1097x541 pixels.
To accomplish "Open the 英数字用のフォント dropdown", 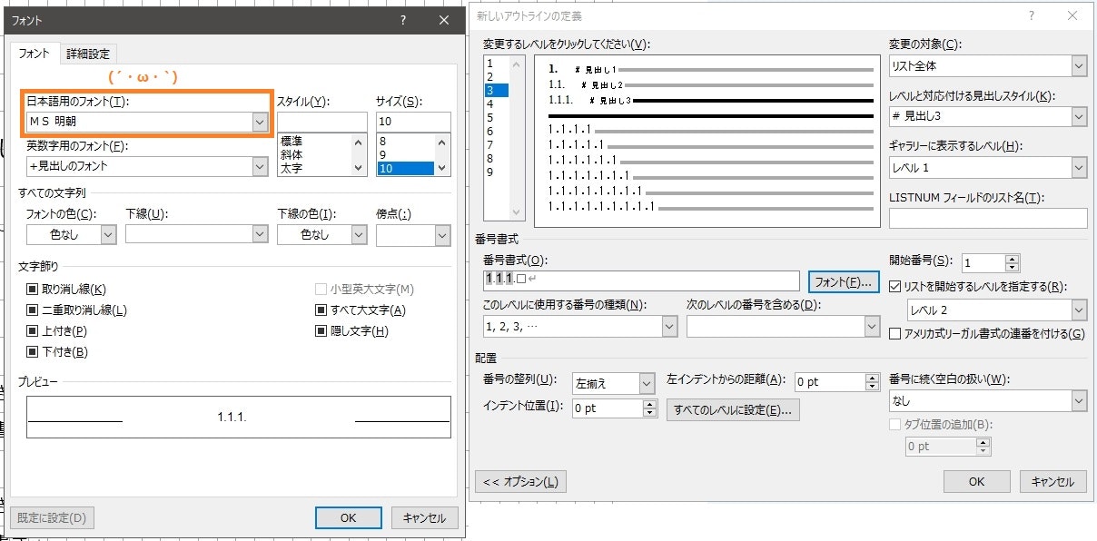I will tap(260, 165).
